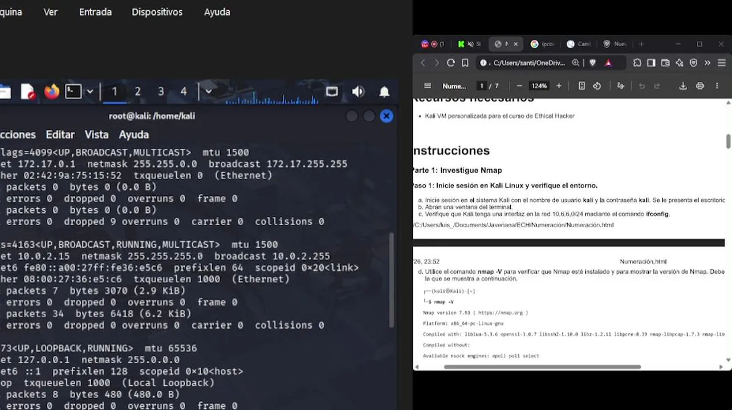This screenshot has width=732, height=410.
Task: Open Firefox from the Kali panel
Action: (52, 91)
